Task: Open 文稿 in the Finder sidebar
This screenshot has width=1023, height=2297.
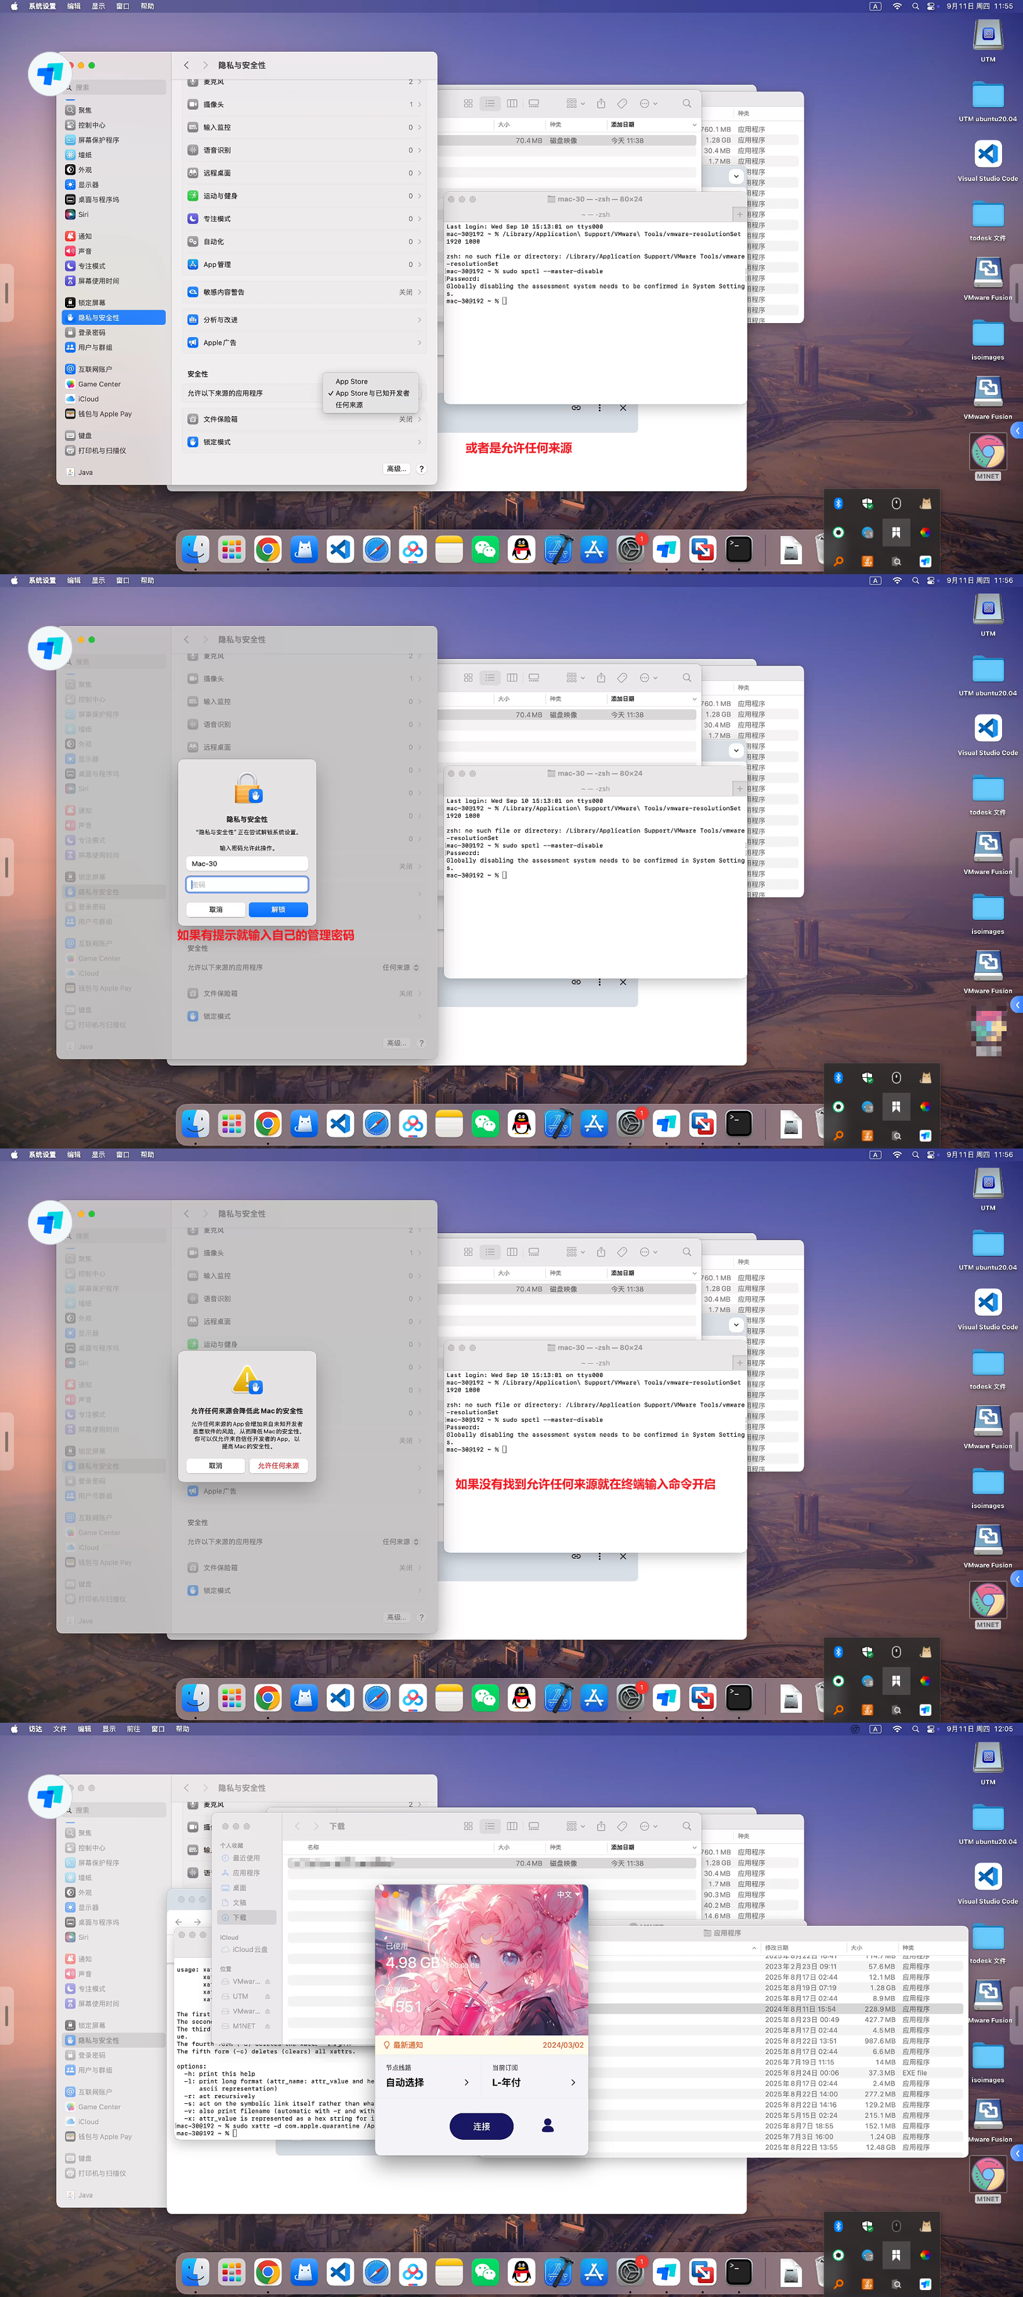Action: click(x=239, y=1902)
